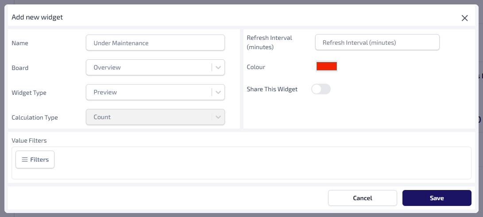
Task: Click the hamburger icon on Filters button
Action: click(25, 159)
